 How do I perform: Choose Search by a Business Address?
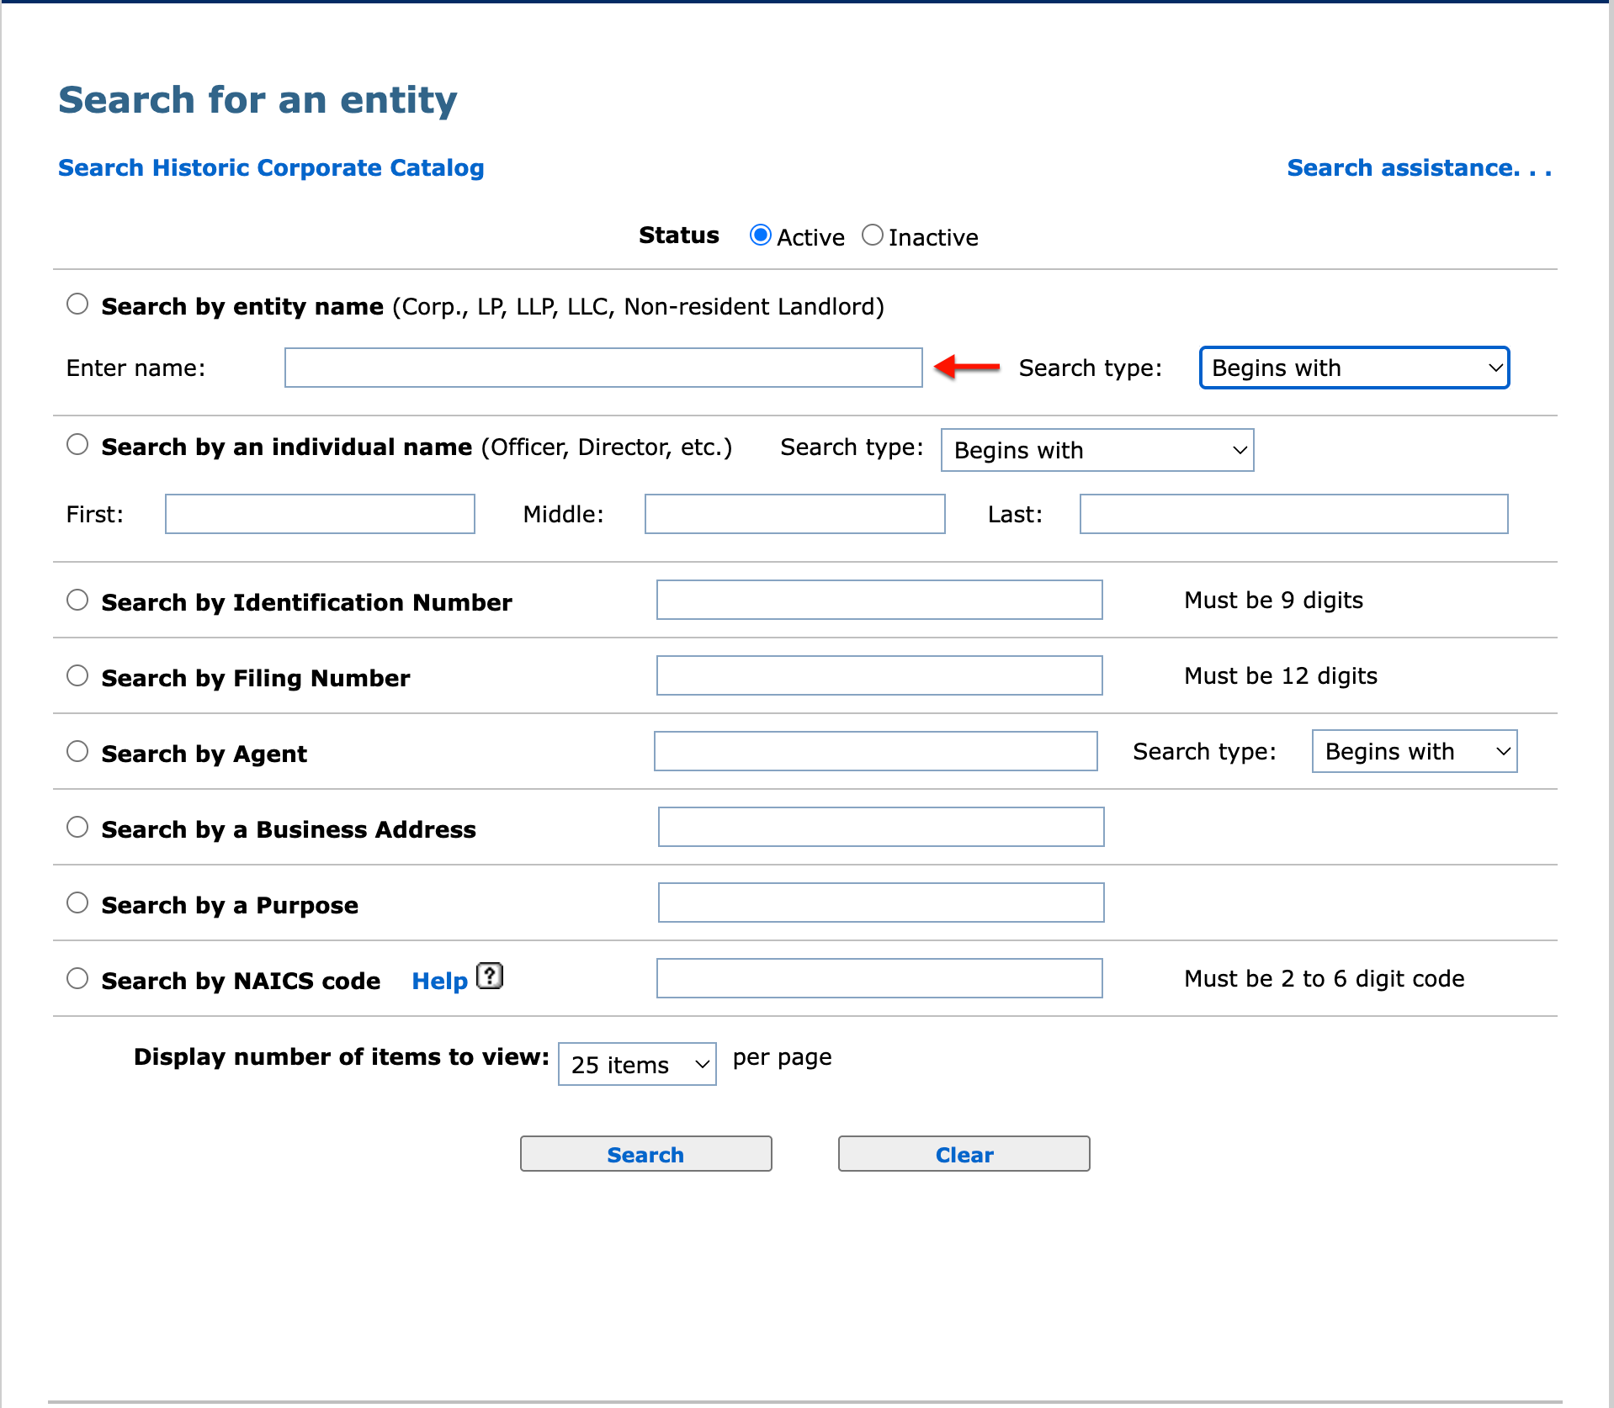pyautogui.click(x=77, y=828)
